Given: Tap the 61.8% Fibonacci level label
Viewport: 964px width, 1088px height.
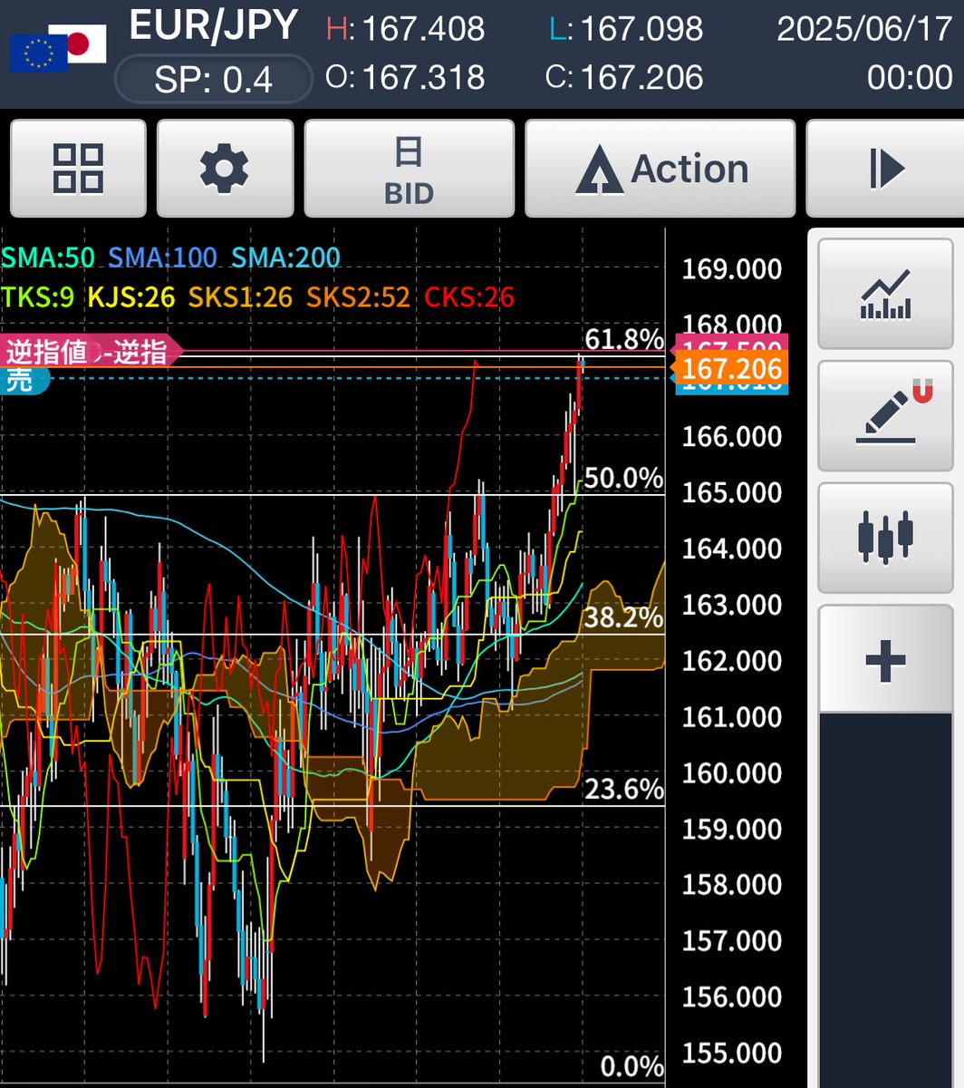Looking at the screenshot, I should click(x=624, y=340).
